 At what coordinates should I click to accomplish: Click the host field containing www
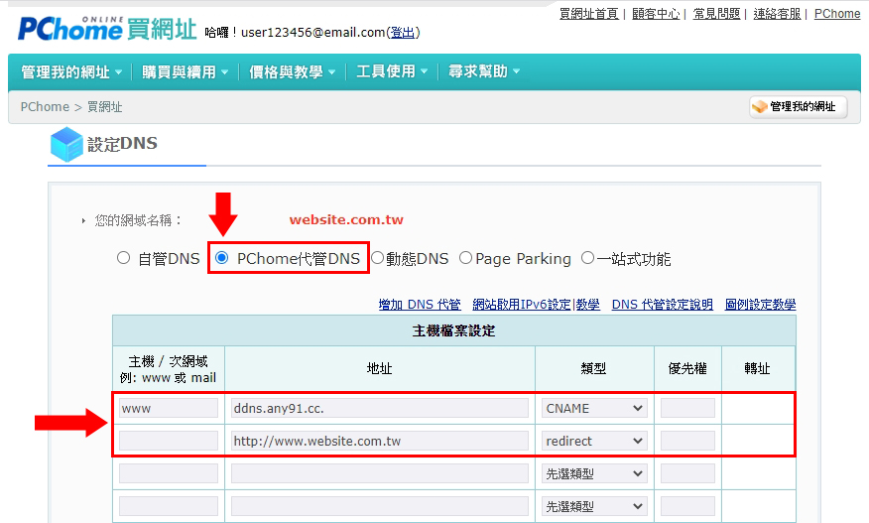pos(168,408)
